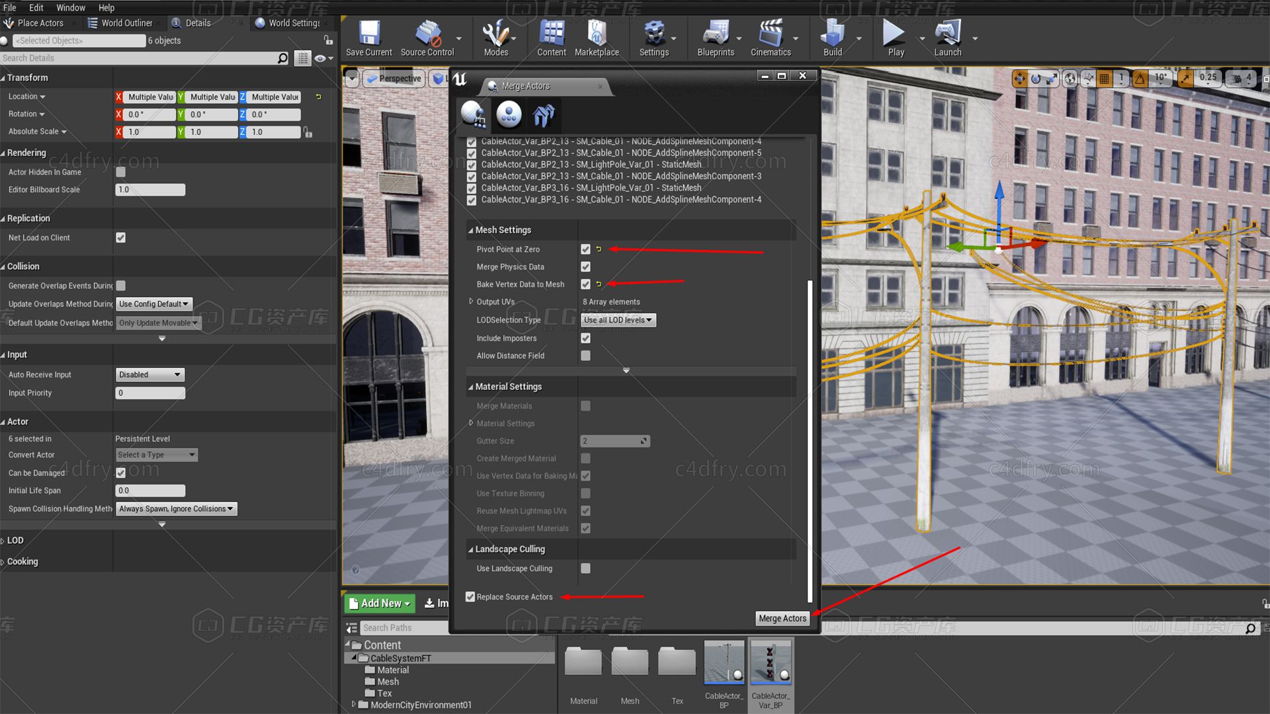Enable Use Landscape Culling checkbox
Viewport: 1270px width, 714px height.
tap(585, 569)
